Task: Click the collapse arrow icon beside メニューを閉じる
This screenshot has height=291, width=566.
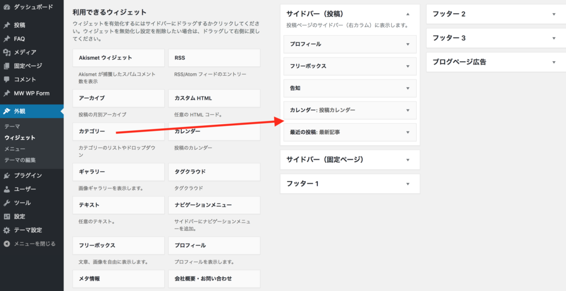Action: [7, 244]
